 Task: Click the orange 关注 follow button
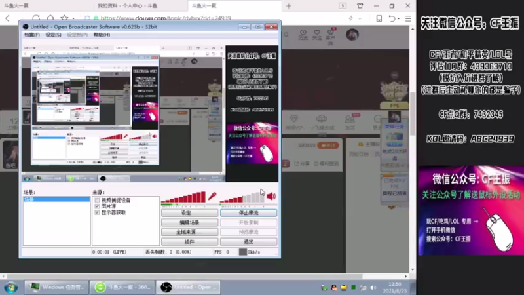pos(328,146)
